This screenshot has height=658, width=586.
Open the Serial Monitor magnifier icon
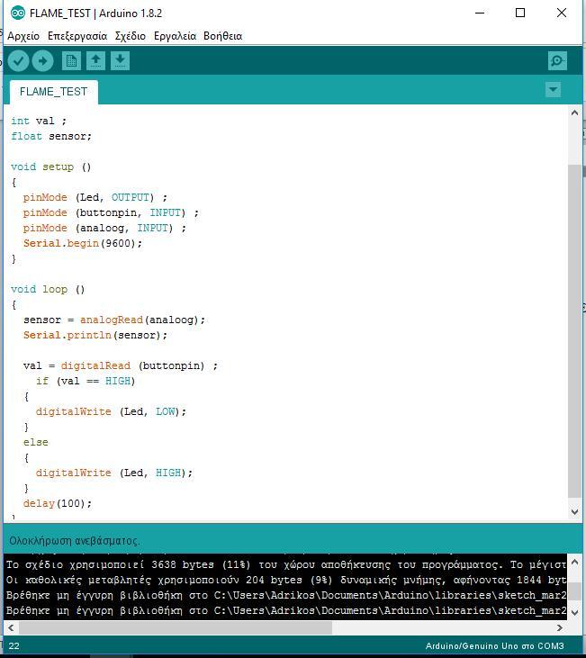[x=557, y=61]
